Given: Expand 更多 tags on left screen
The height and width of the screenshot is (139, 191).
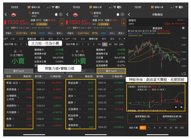Looking at the screenshot, I should coord(60,33).
